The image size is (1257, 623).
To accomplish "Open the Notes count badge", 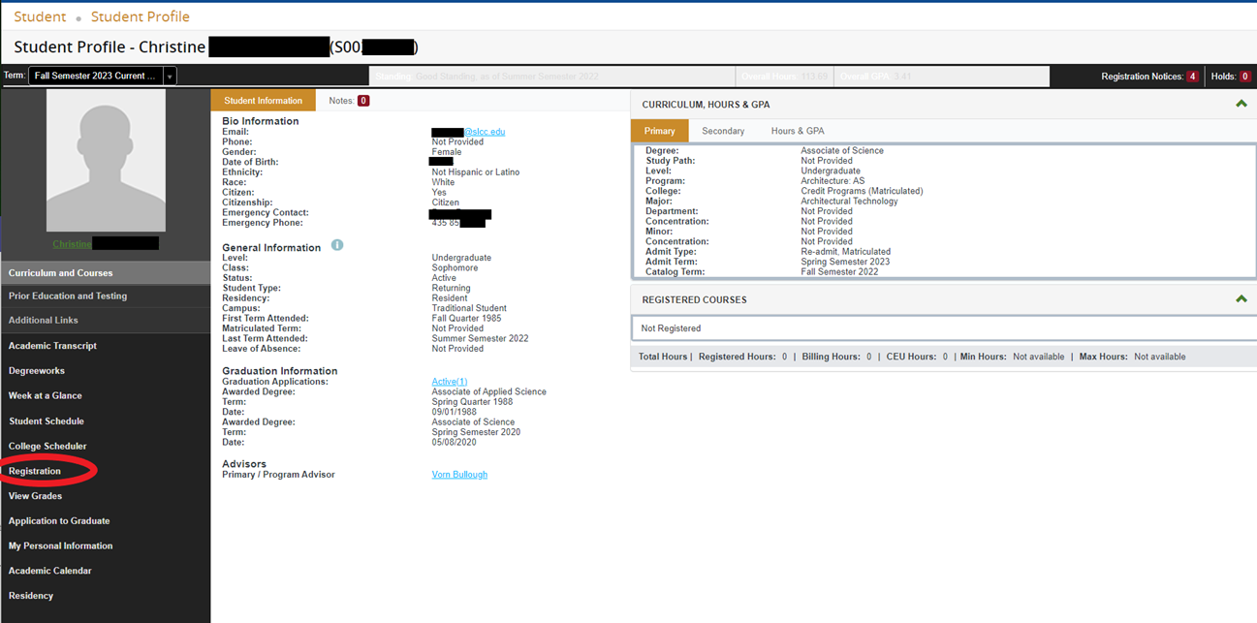I will [363, 101].
